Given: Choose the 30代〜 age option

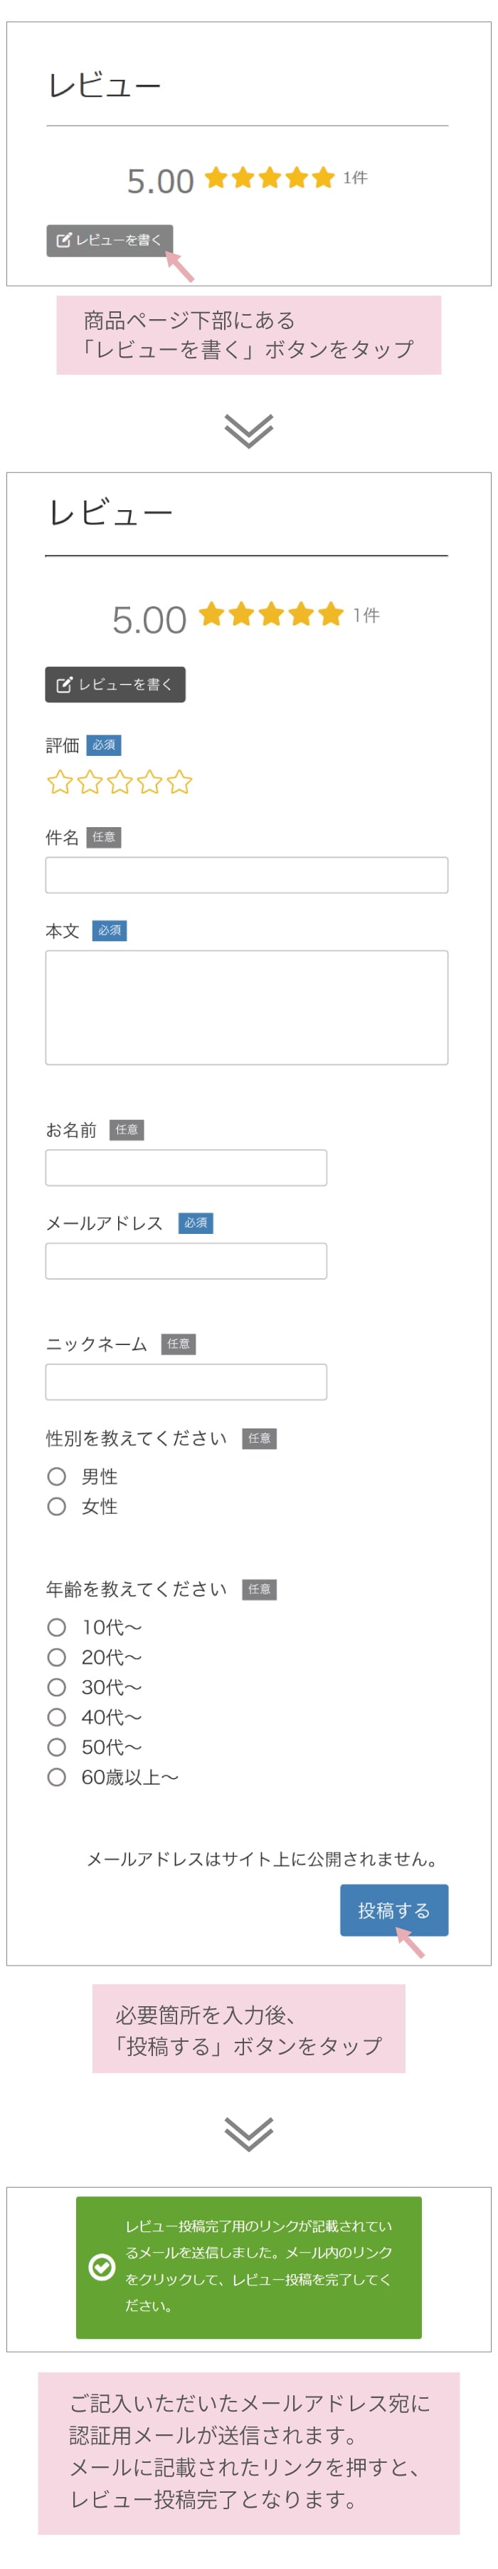Looking at the screenshot, I should 57,1686.
